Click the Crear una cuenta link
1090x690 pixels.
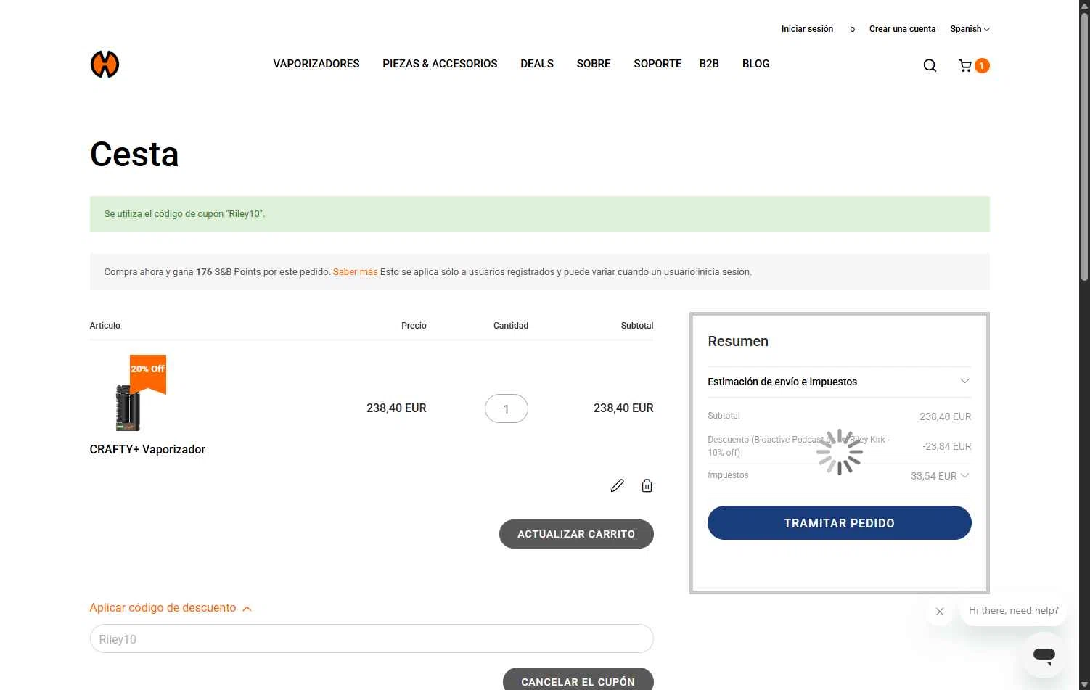902,29
